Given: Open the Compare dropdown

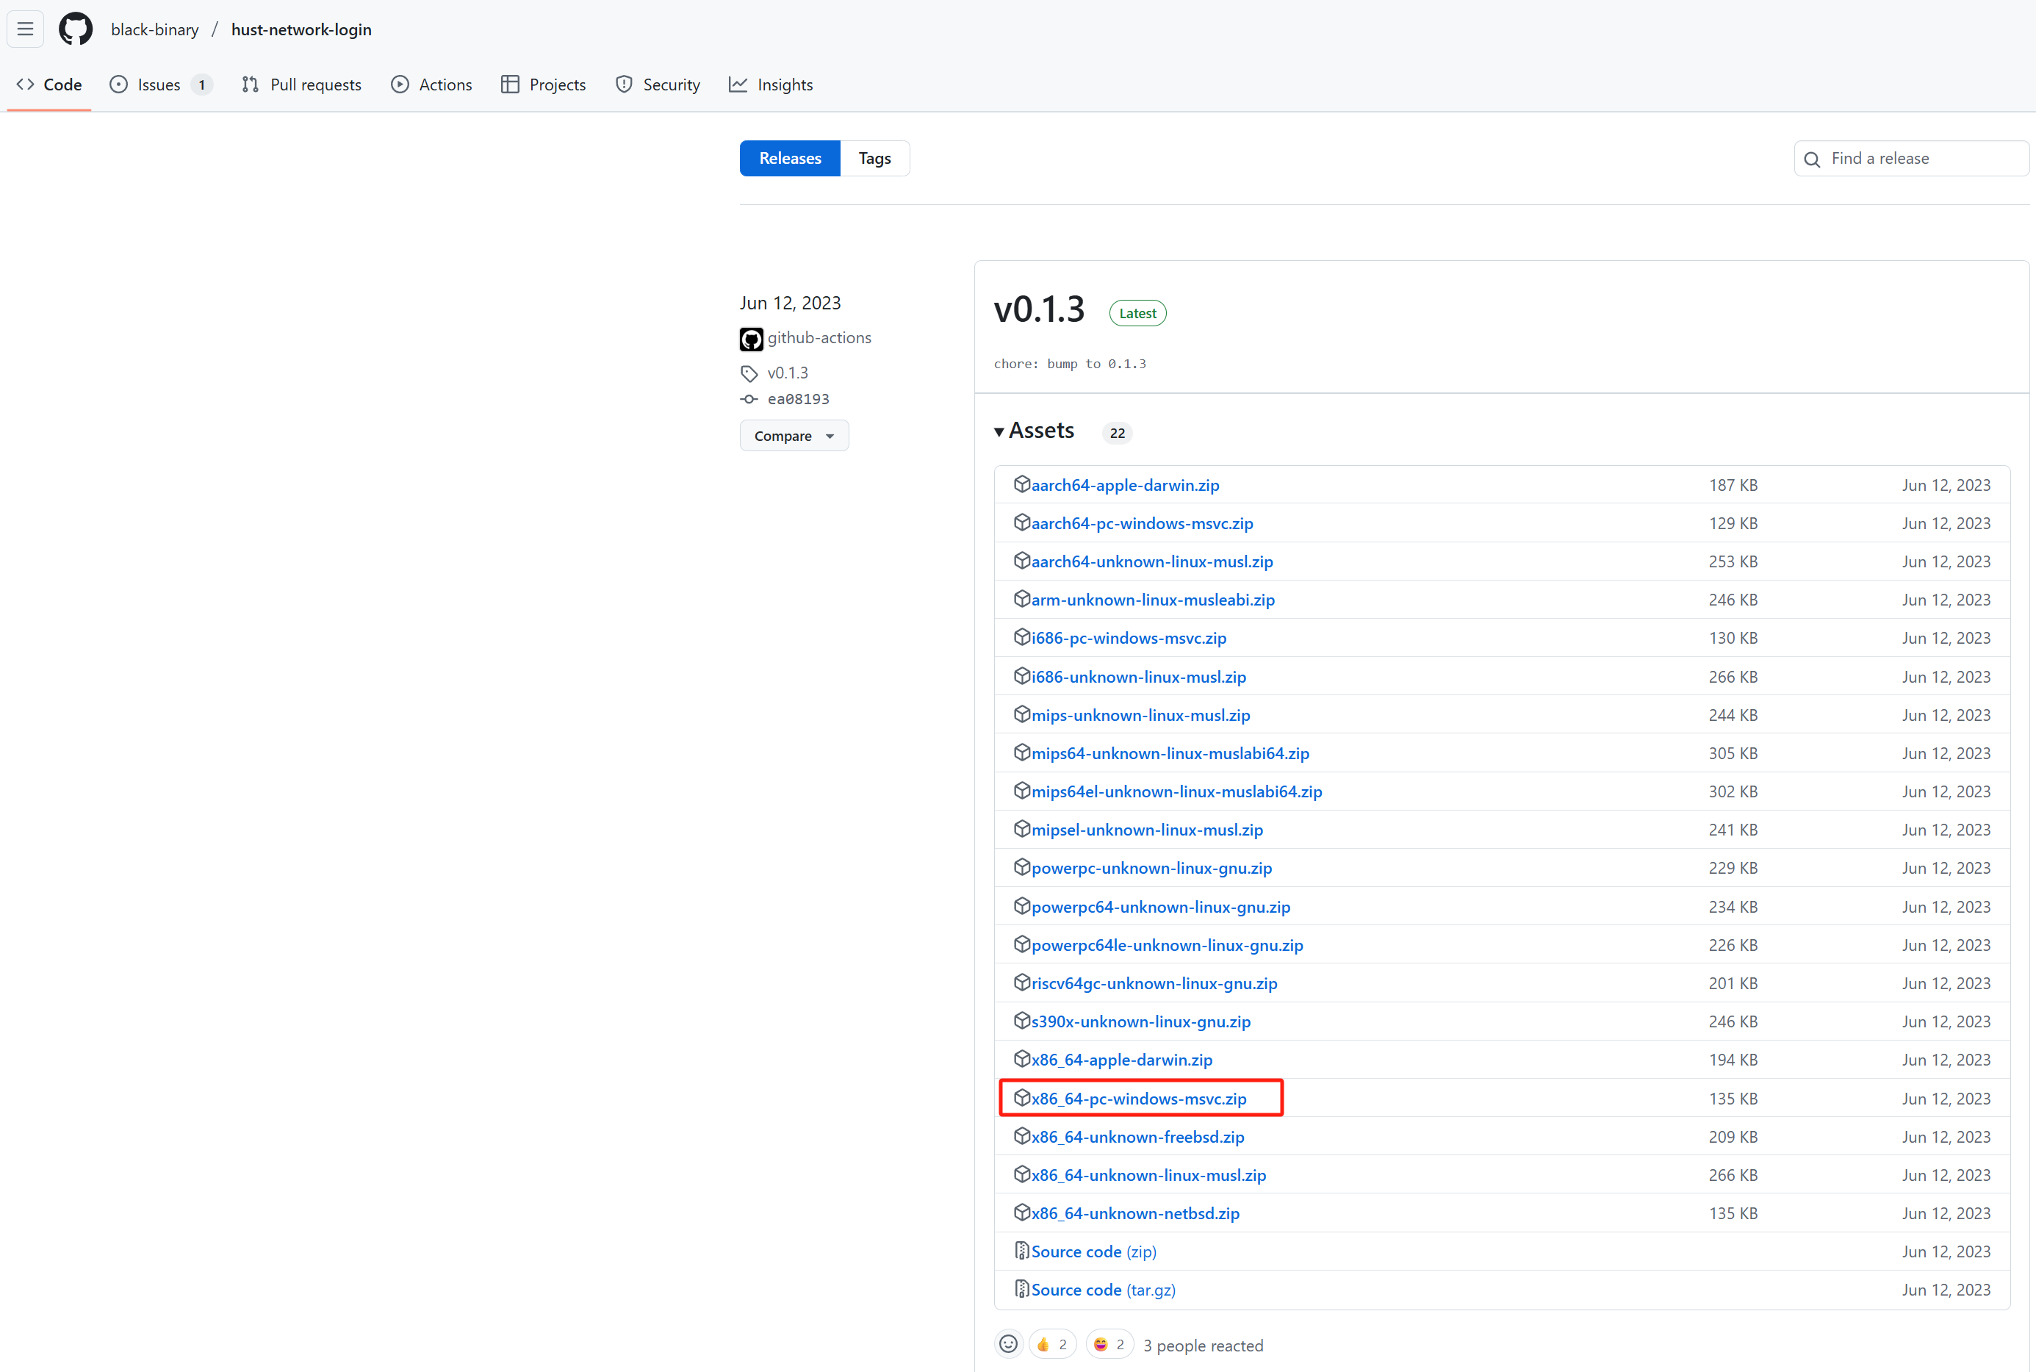Looking at the screenshot, I should tap(794, 436).
